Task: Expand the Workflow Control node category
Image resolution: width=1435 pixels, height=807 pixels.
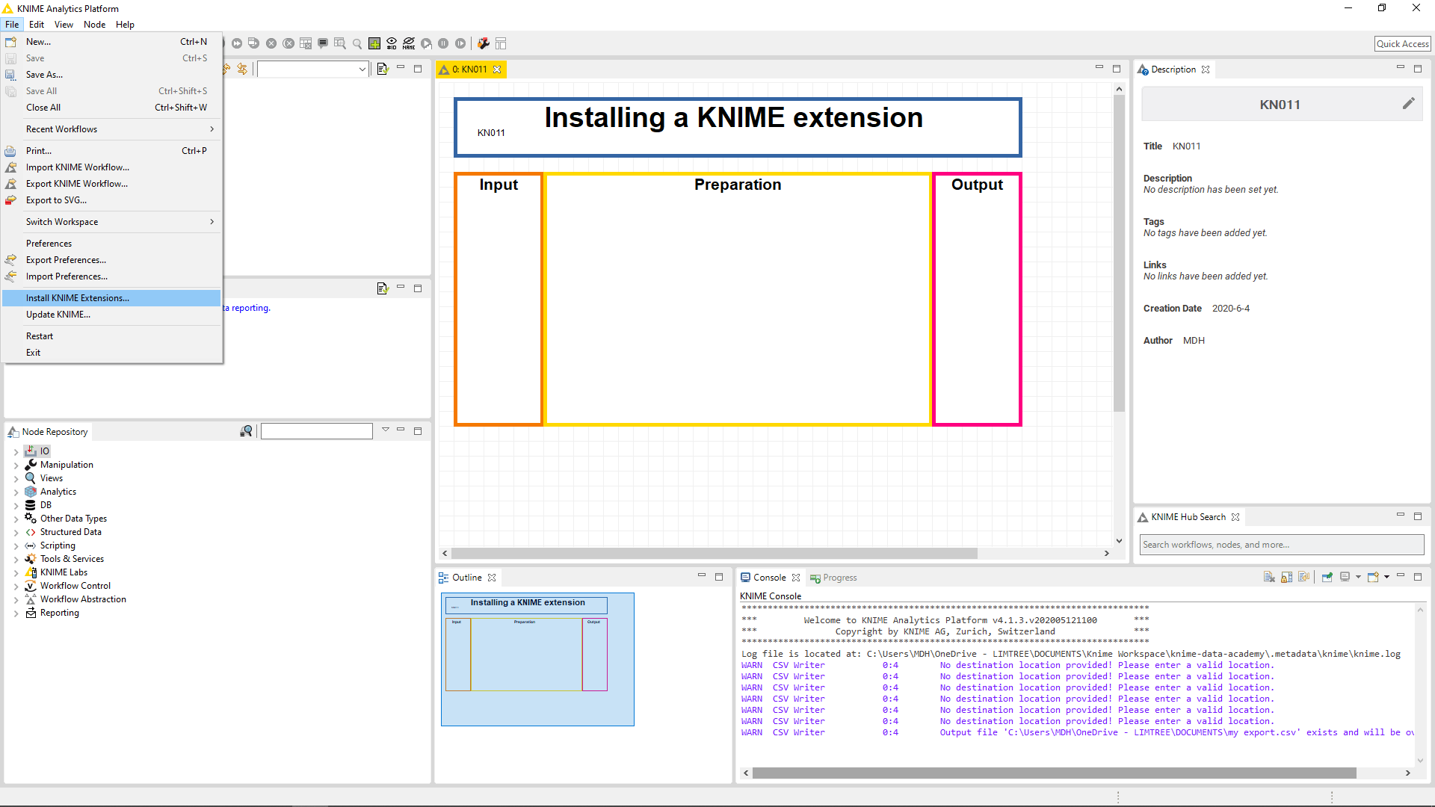Action: coord(16,586)
